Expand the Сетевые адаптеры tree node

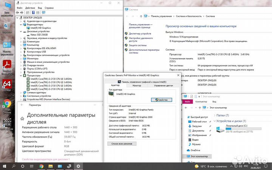click(x=21, y=93)
